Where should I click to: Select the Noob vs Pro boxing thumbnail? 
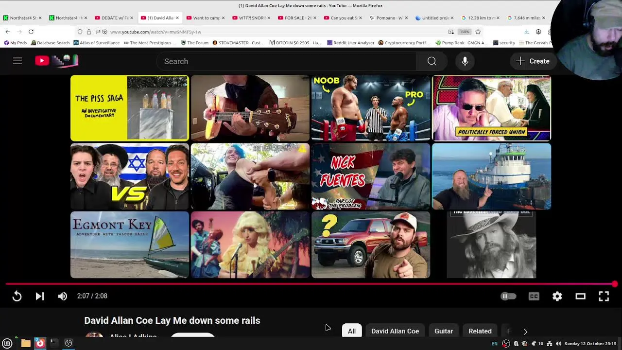[371, 108]
